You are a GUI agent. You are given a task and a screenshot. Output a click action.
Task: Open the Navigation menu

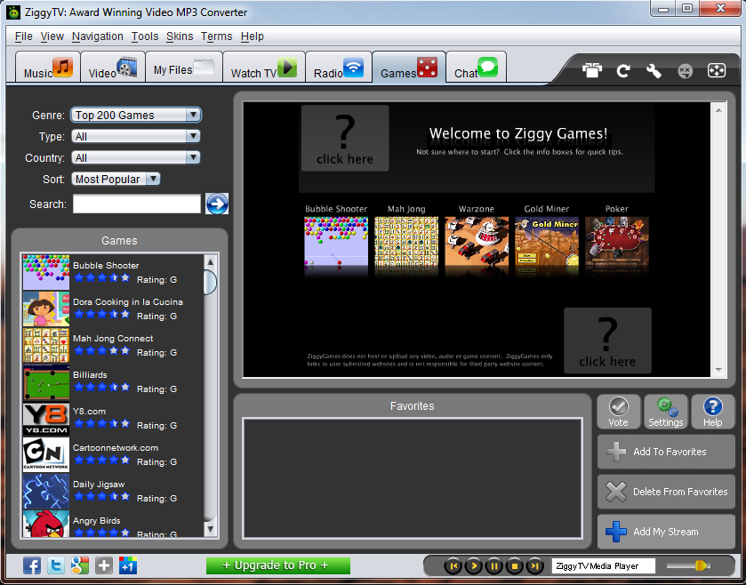tap(98, 36)
